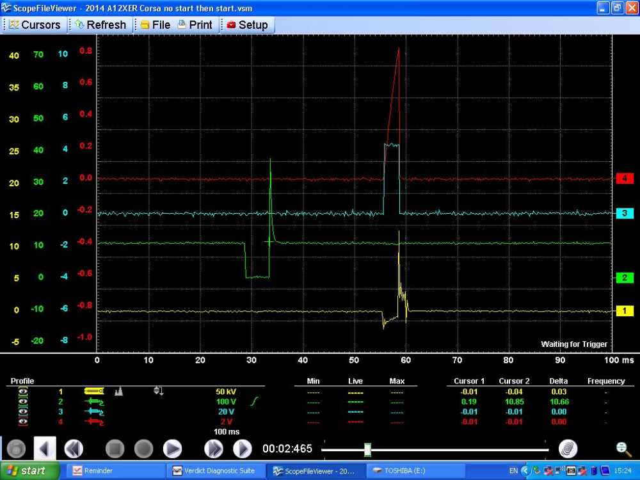Screen dimensions: 640x480
Task: Open the Setup menu
Action: (x=247, y=25)
